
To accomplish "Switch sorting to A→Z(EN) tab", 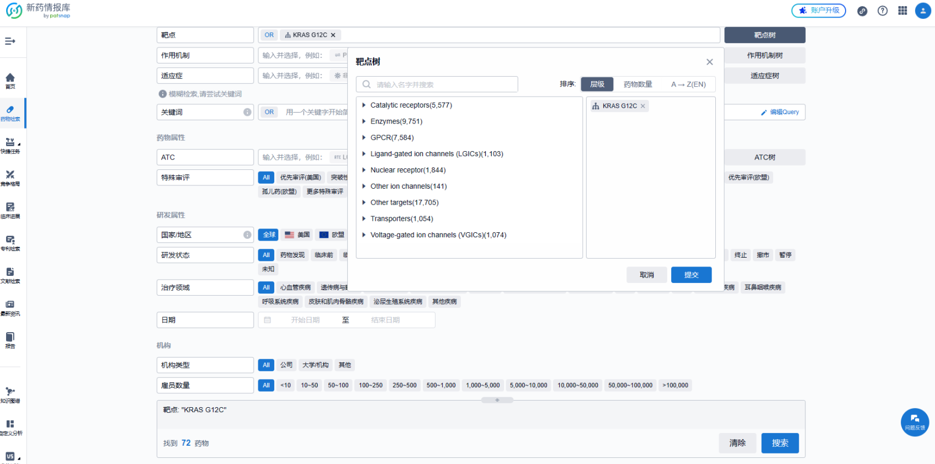I will coord(688,84).
